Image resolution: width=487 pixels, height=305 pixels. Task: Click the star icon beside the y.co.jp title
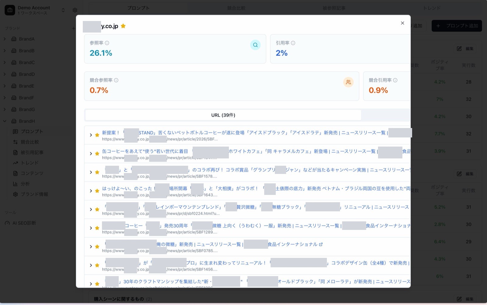click(123, 26)
